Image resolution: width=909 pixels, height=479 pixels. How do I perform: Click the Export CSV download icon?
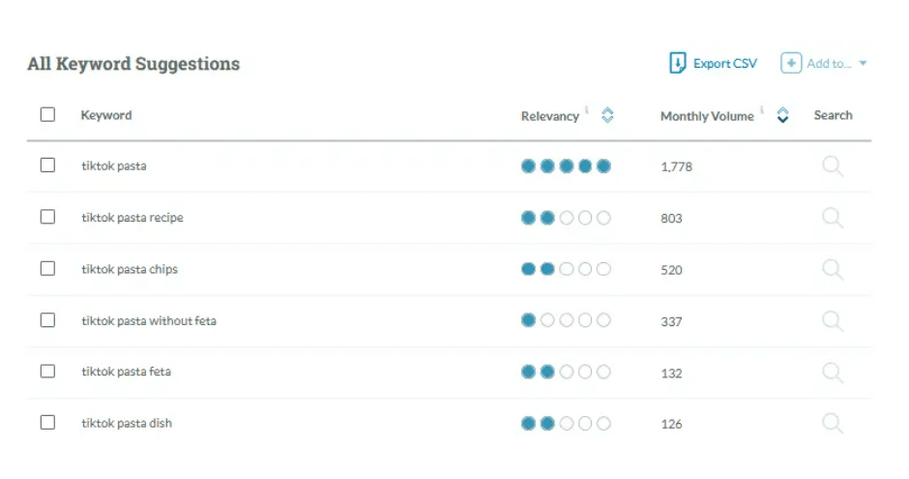coord(678,64)
